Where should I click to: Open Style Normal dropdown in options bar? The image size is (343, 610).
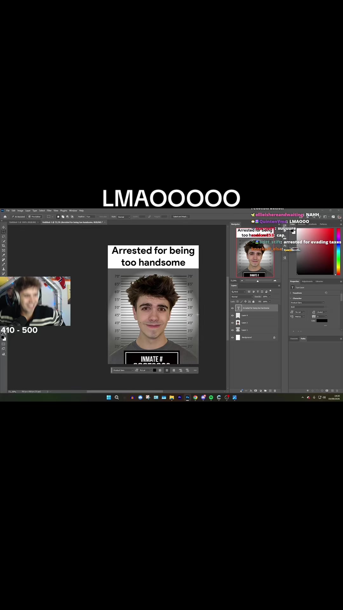click(x=124, y=217)
